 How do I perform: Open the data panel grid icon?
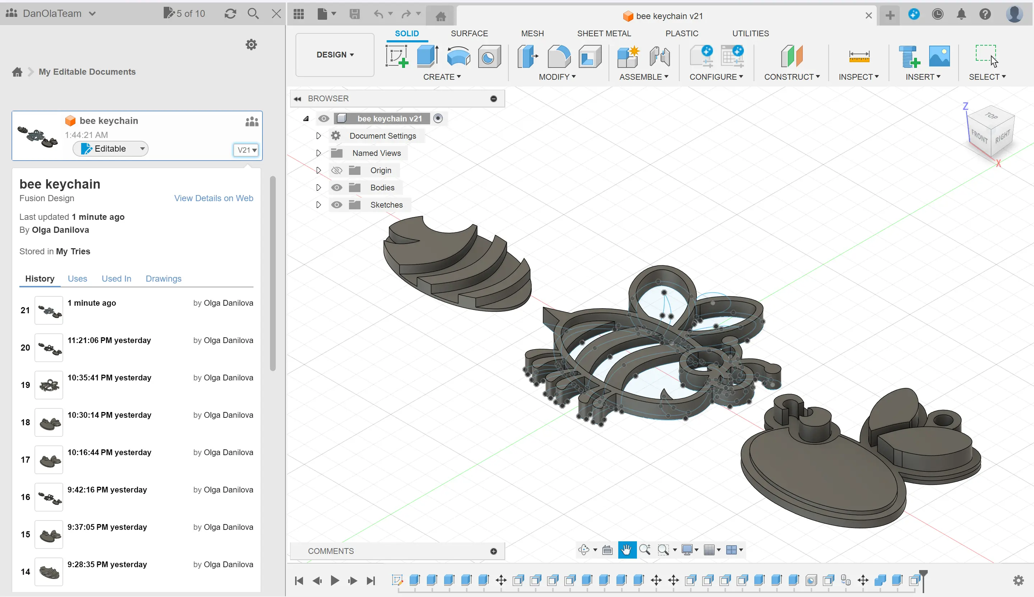pyautogui.click(x=299, y=14)
